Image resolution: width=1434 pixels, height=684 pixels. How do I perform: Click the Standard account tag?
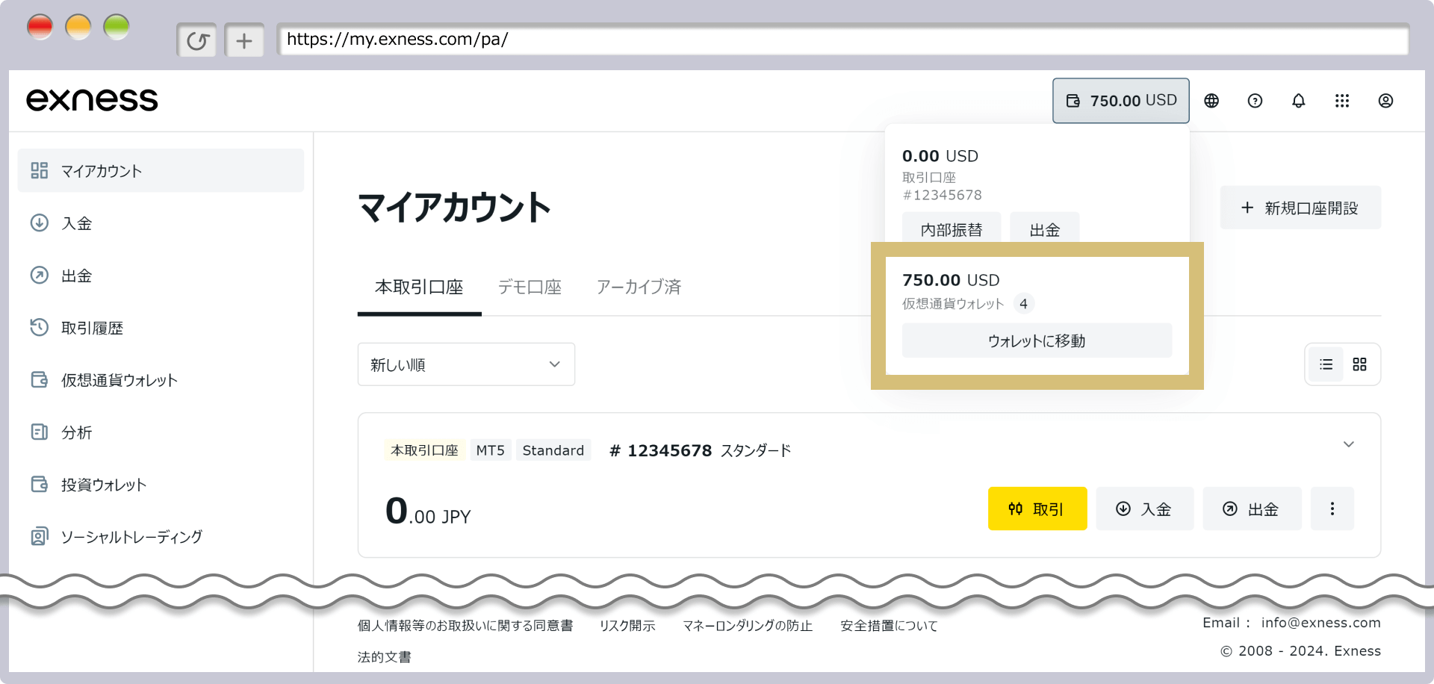click(553, 450)
